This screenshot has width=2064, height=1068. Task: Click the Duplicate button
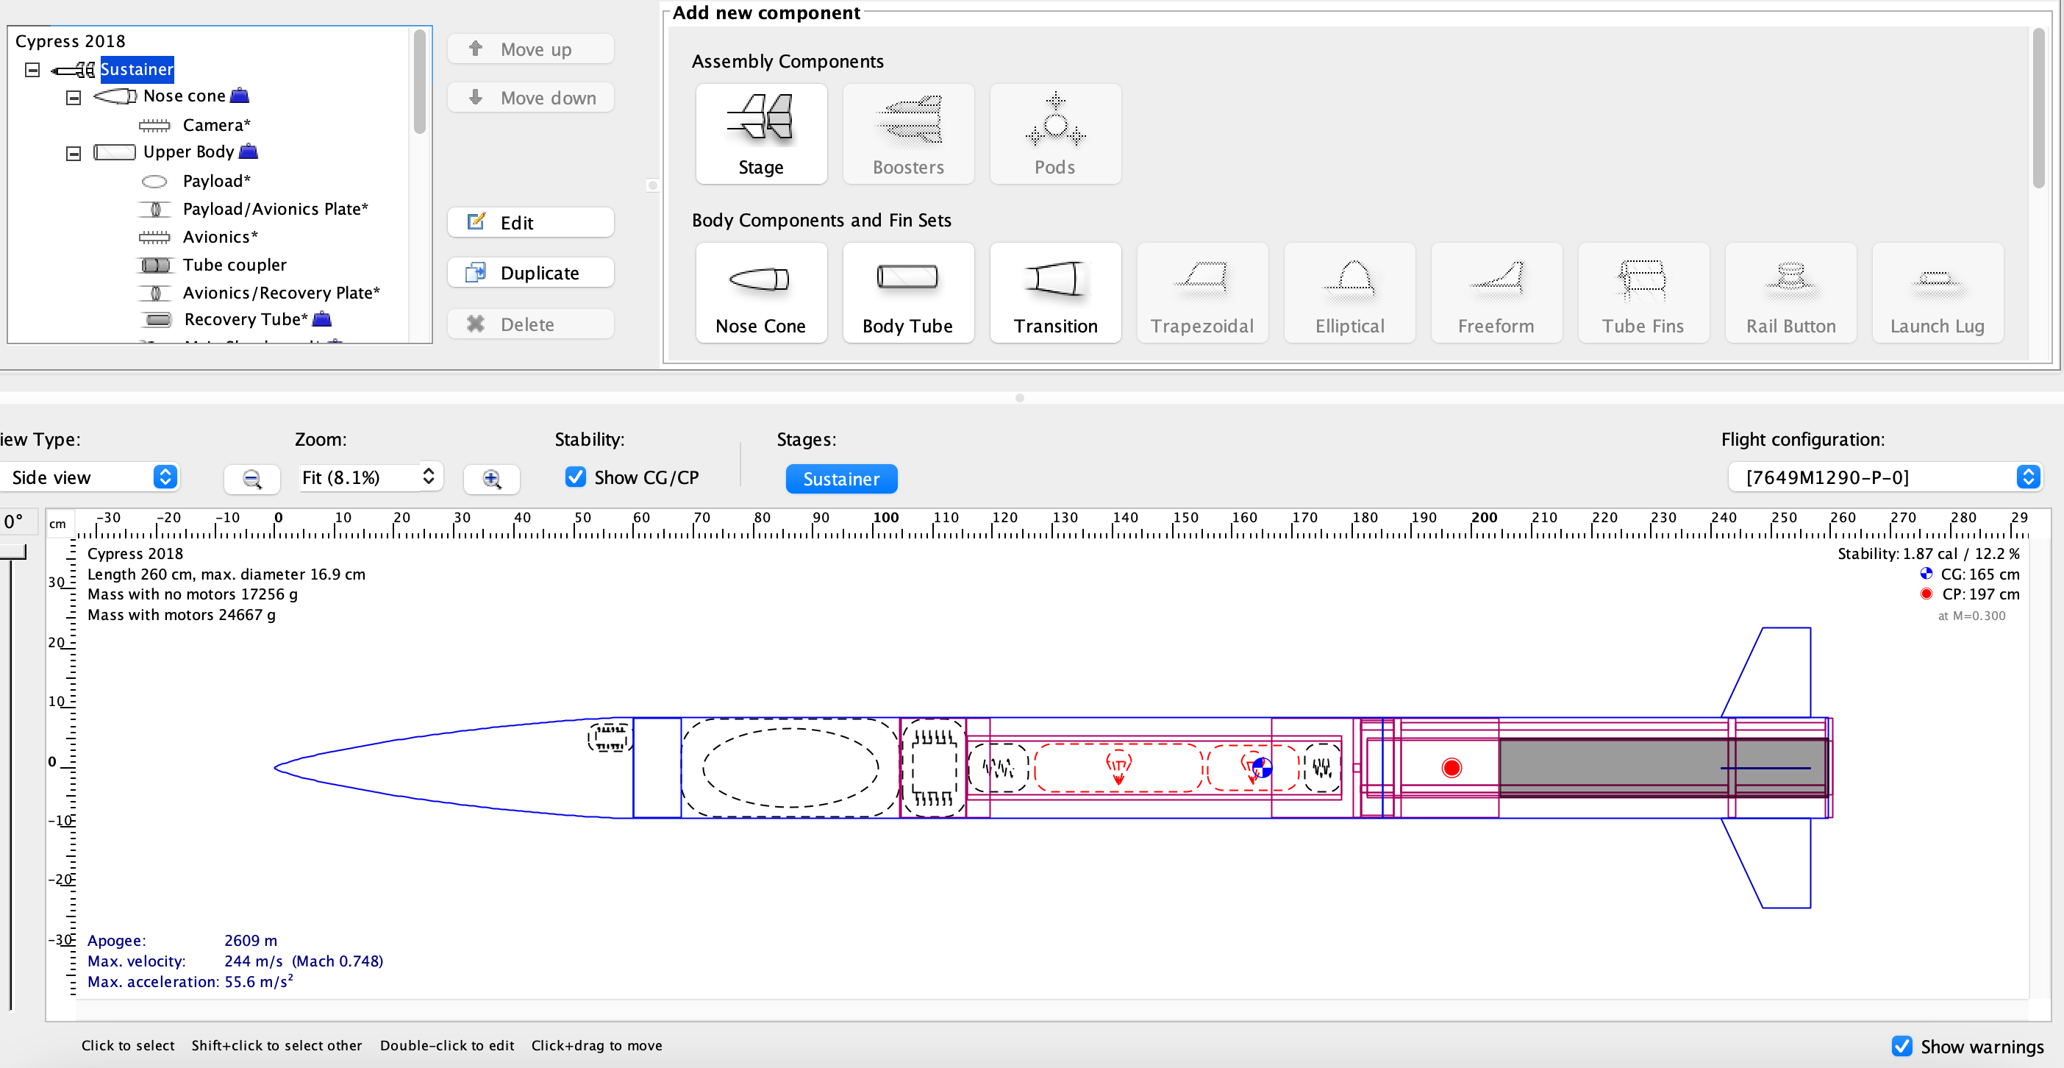pos(529,273)
